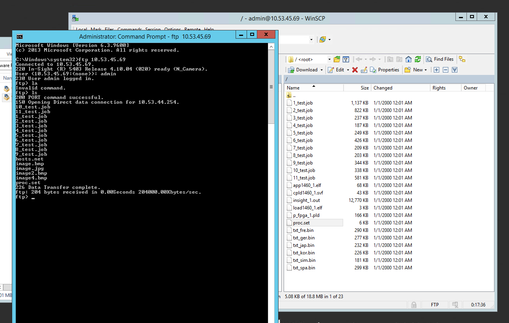Click Find Files button

(x=440, y=59)
